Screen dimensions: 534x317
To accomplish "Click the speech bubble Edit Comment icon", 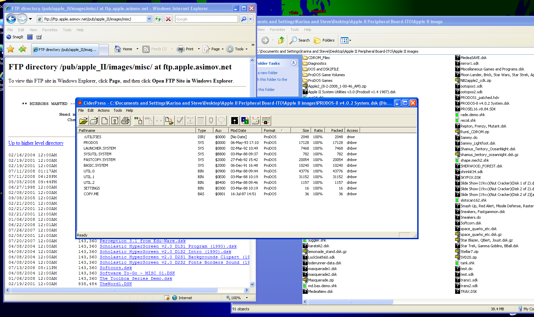I will coord(222,120).
